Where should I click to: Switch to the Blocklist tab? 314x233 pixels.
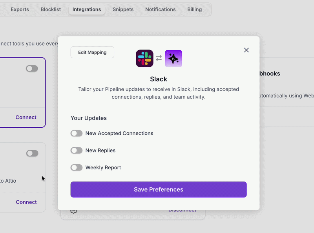coord(51,9)
